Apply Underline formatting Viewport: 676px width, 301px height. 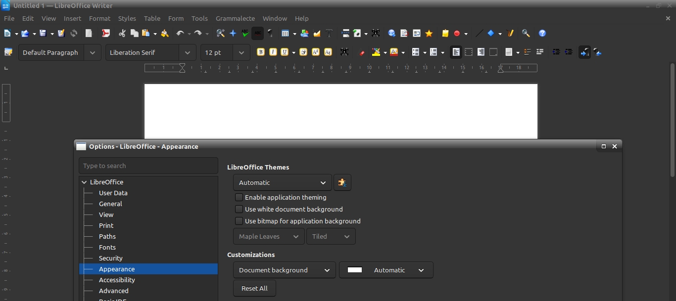tap(285, 52)
